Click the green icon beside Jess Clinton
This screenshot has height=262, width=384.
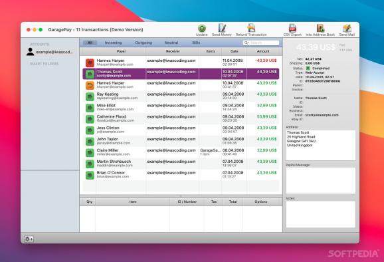tap(90, 130)
